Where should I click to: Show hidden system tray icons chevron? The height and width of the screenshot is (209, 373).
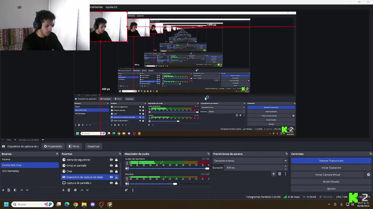(329, 204)
